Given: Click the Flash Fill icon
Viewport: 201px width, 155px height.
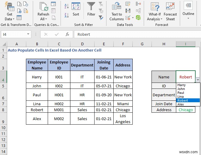Looking at the screenshot, I should (128, 4).
